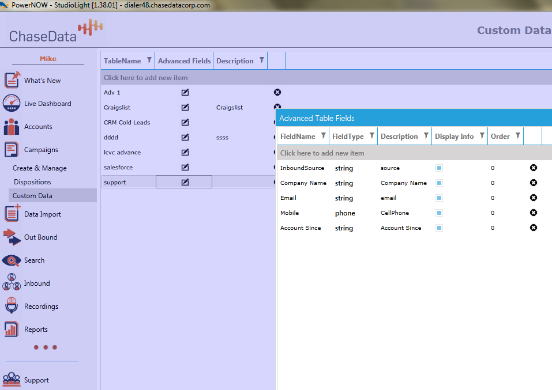The width and height of the screenshot is (552, 390).
Task: Open the FieldType column filter
Action: 372,136
